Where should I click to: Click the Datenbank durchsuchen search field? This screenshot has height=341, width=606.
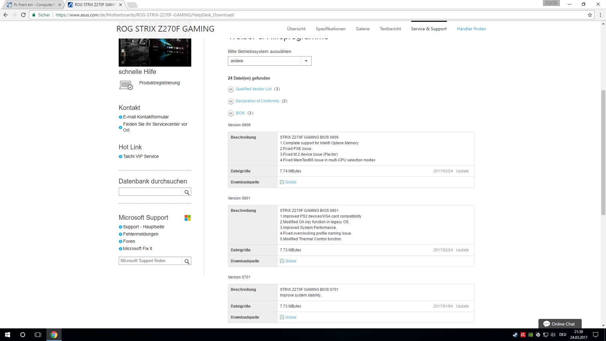[150, 192]
